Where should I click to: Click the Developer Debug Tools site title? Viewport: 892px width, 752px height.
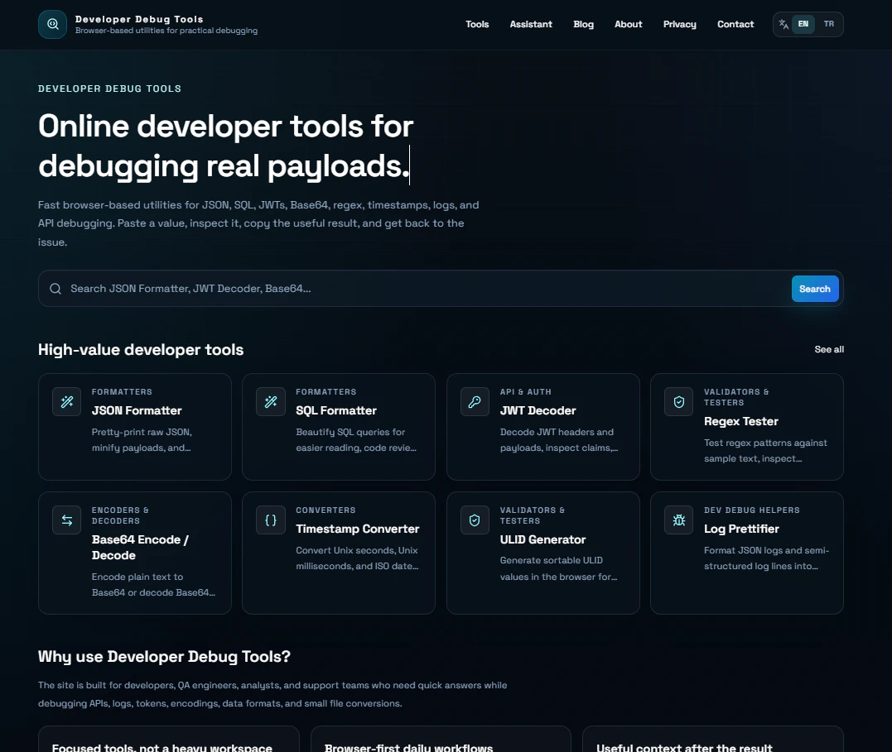point(139,19)
